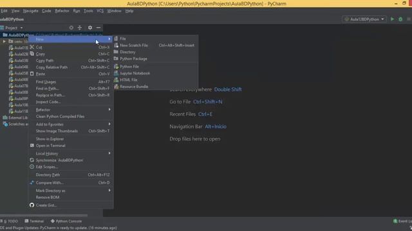The width and height of the screenshot is (412, 231).
Task: Select Directory in the New submenu
Action: pyautogui.click(x=156, y=52)
